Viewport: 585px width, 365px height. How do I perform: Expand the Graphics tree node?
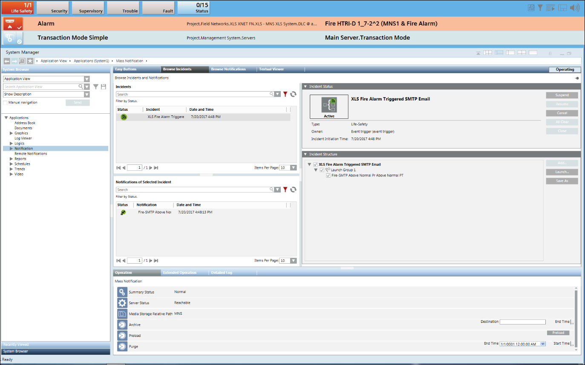click(12, 133)
